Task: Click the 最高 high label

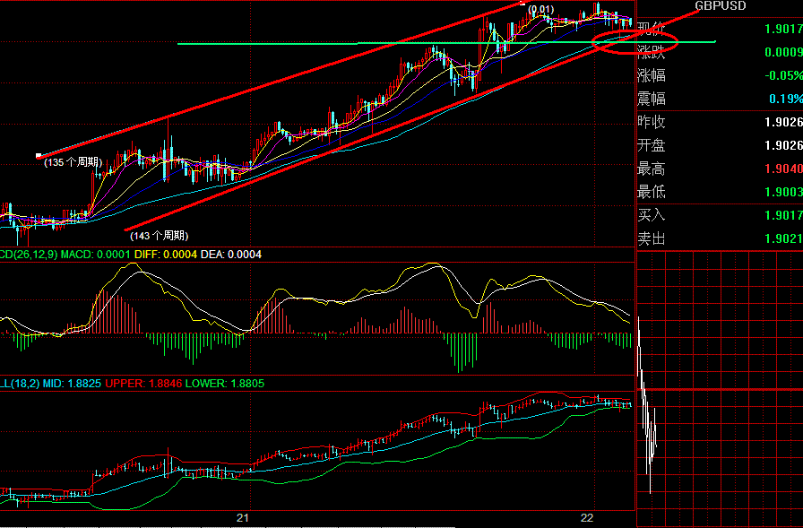Action: click(x=651, y=169)
